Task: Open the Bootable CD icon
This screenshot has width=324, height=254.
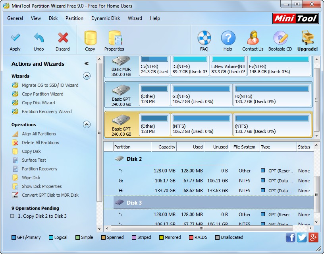Action: click(280, 38)
